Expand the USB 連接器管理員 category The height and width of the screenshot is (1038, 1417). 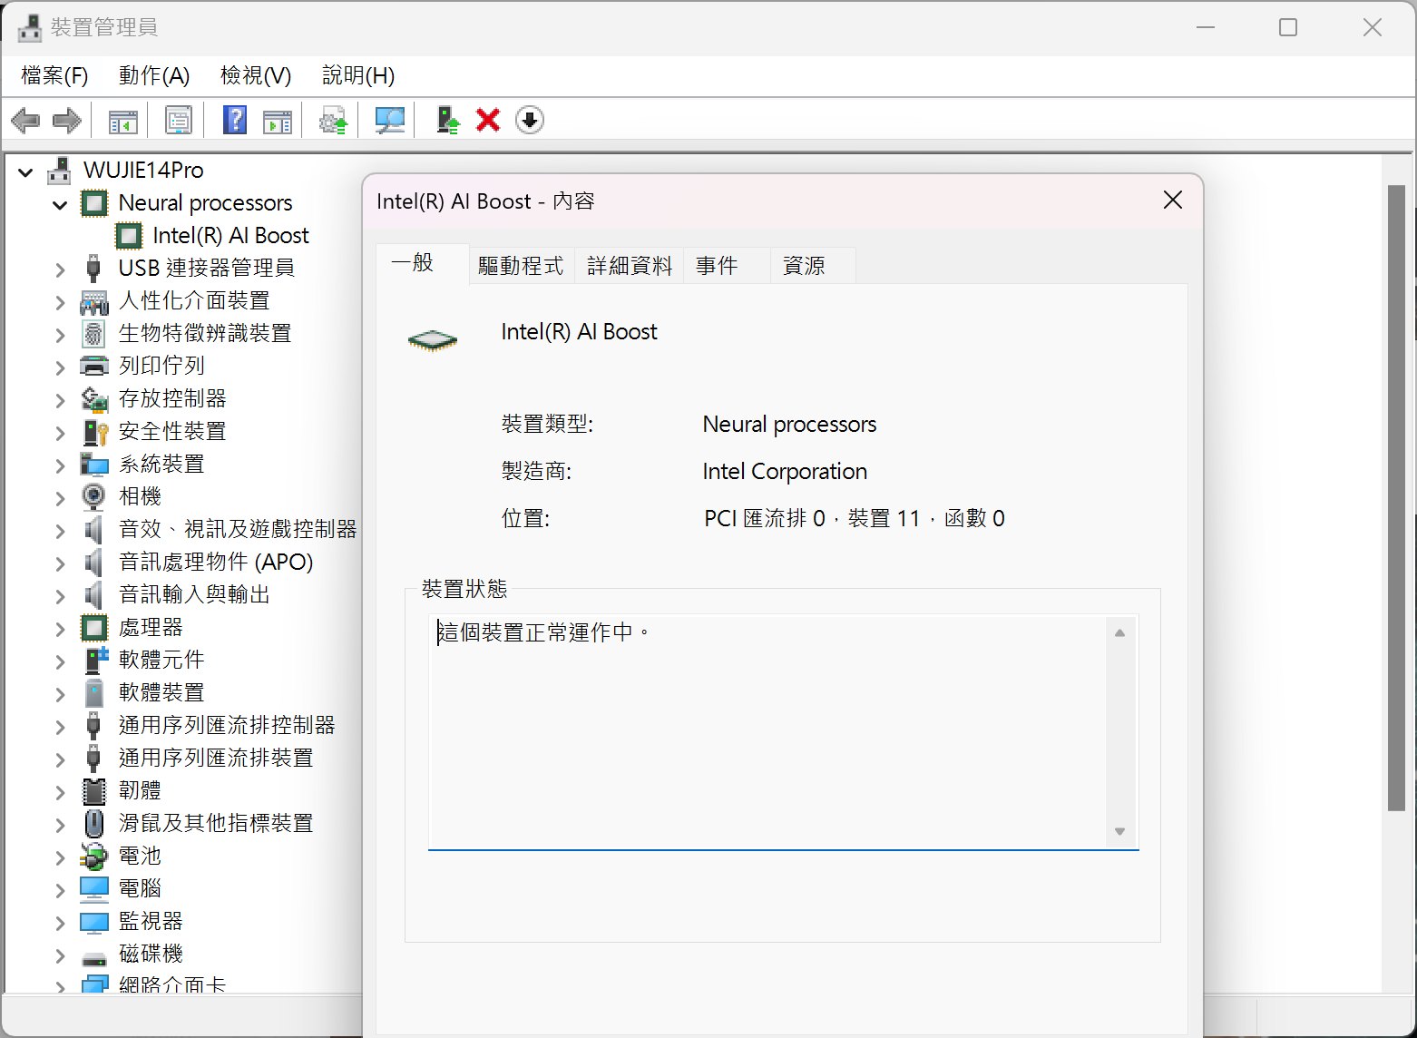click(60, 269)
